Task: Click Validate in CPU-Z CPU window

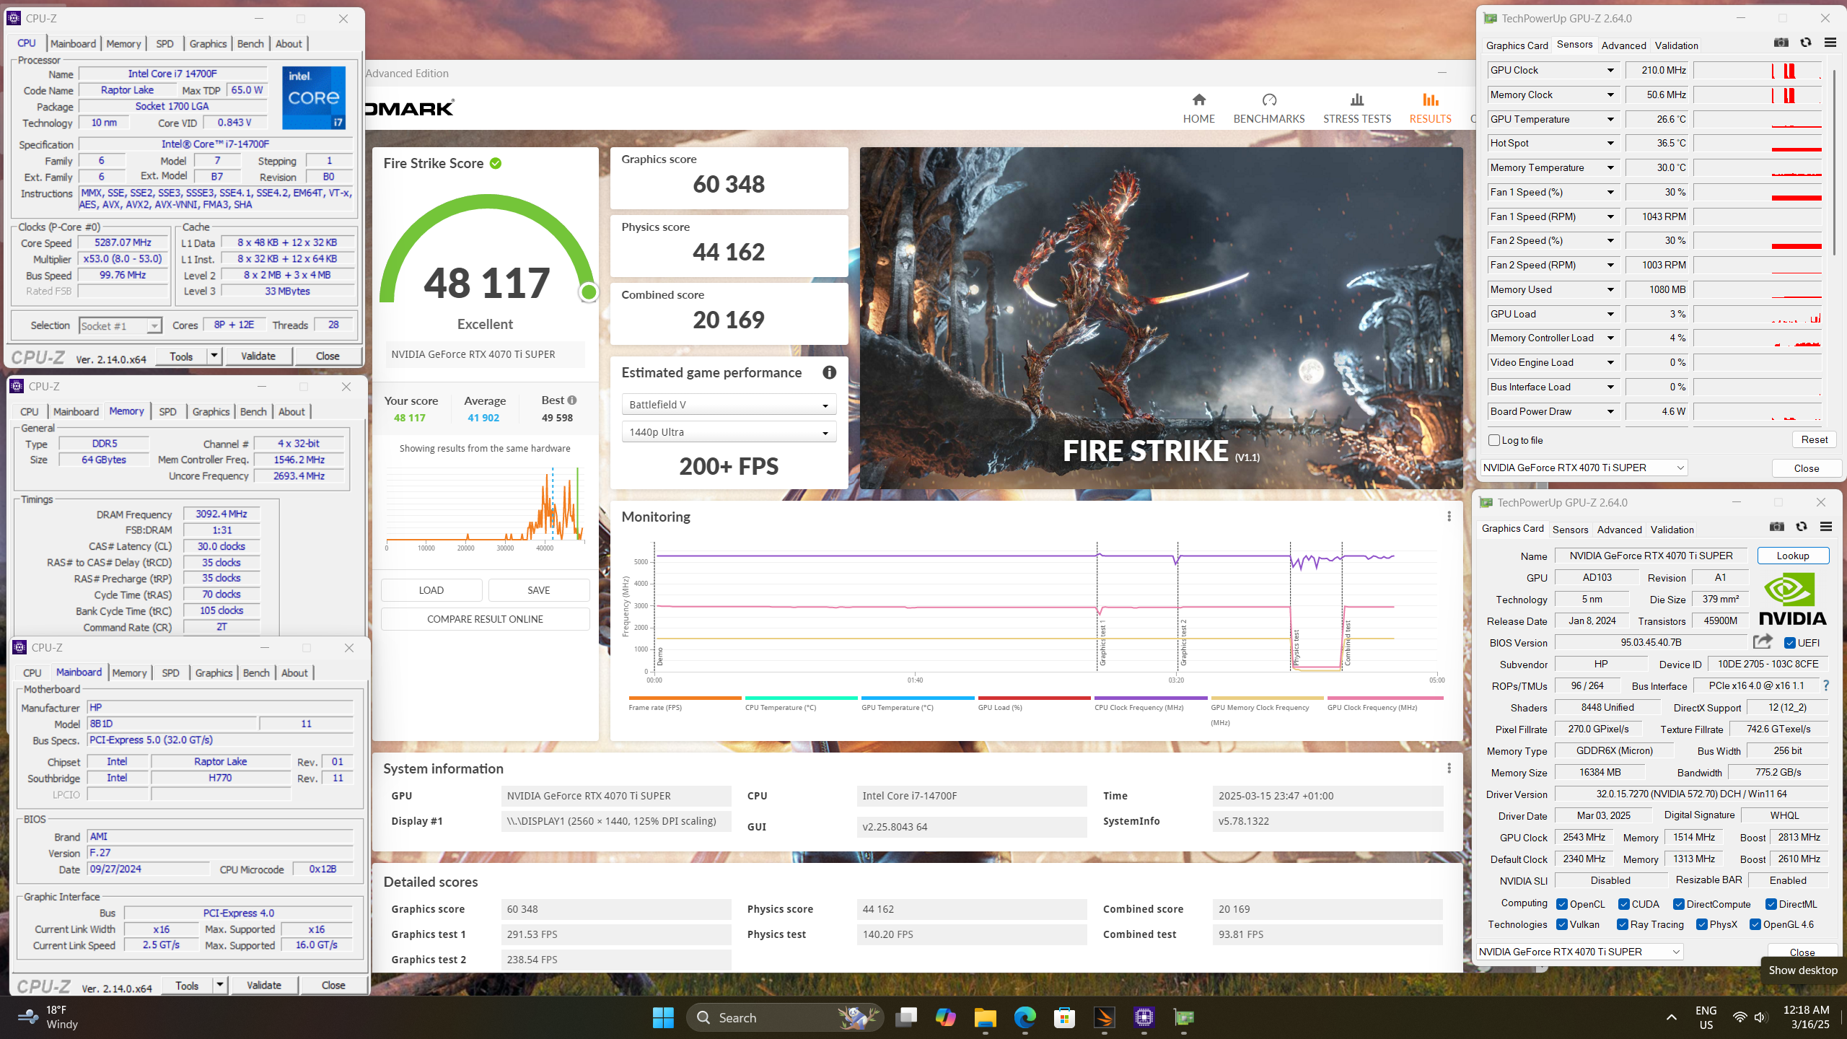Action: click(258, 356)
